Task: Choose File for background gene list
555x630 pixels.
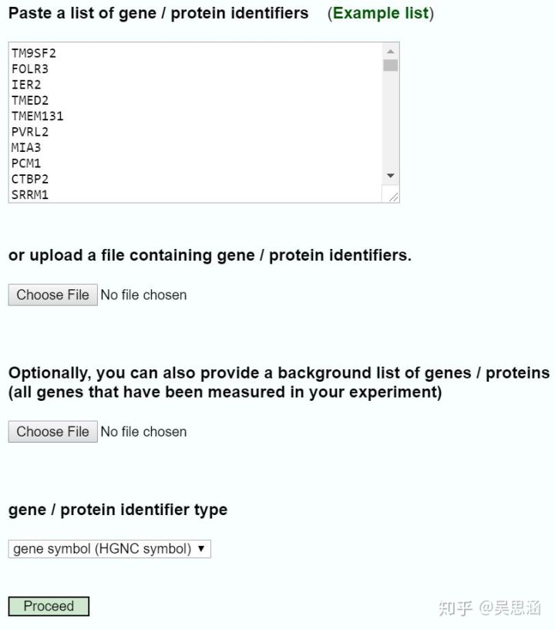Action: click(52, 432)
